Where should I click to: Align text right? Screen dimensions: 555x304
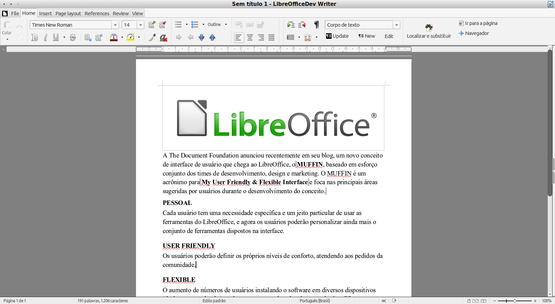pos(261,37)
